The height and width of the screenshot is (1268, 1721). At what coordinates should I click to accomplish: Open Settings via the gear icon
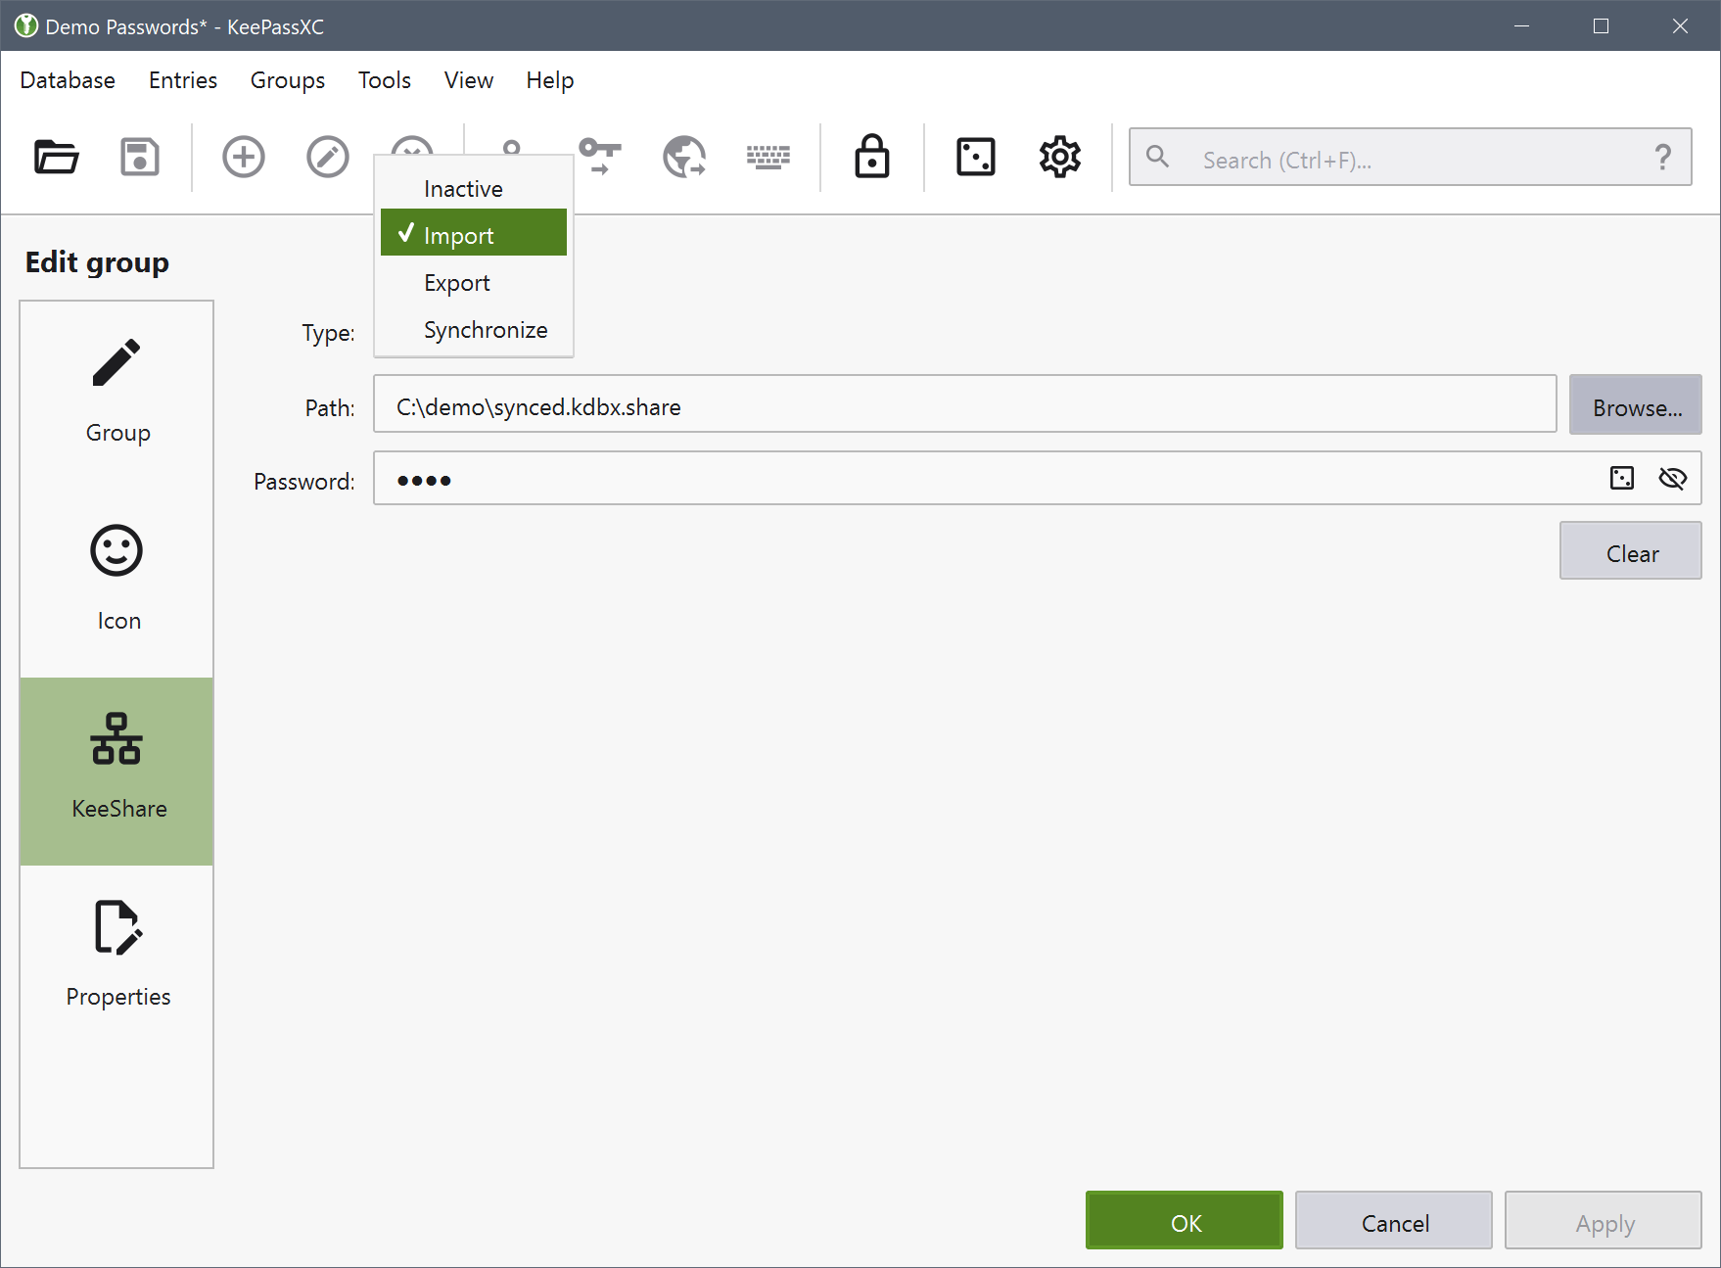(x=1059, y=157)
